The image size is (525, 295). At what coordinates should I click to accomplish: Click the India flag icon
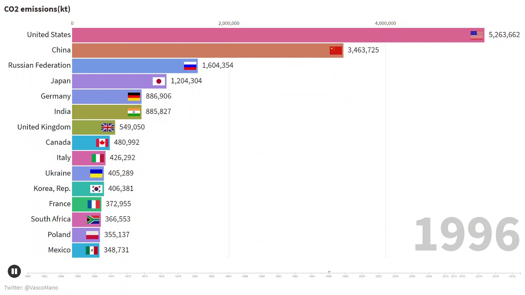coord(134,112)
